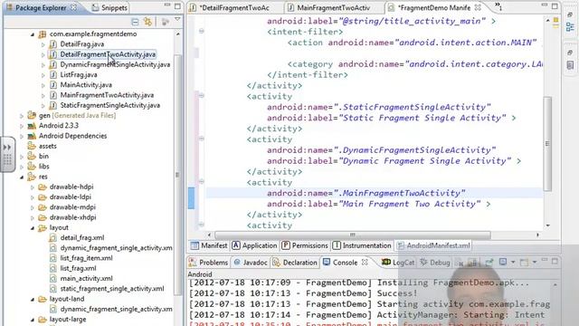The height and width of the screenshot is (326, 579).
Task: Click drawable-hdpi folder icon
Action: (43, 187)
